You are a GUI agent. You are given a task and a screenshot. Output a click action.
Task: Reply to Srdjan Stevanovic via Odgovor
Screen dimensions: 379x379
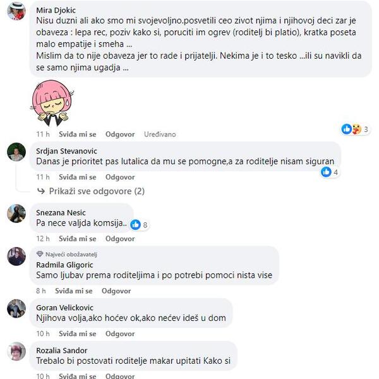[120, 177]
